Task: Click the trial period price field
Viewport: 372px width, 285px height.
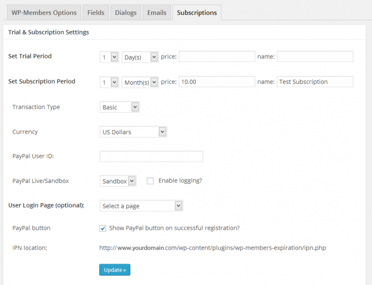Action: pos(217,57)
